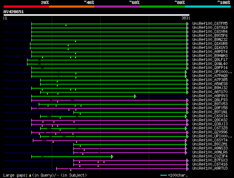Open hit UniRef100_C0Z3F4

(210, 156)
